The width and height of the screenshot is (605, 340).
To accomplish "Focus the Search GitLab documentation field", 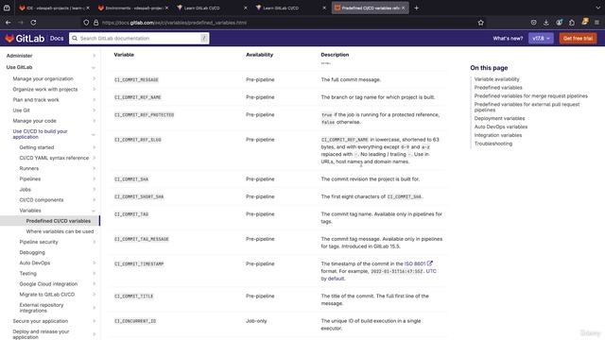I will point(140,38).
